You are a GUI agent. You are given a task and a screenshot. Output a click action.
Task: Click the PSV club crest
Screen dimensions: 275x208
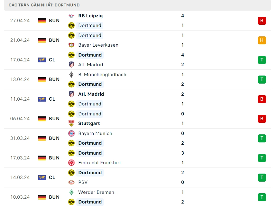71,182
